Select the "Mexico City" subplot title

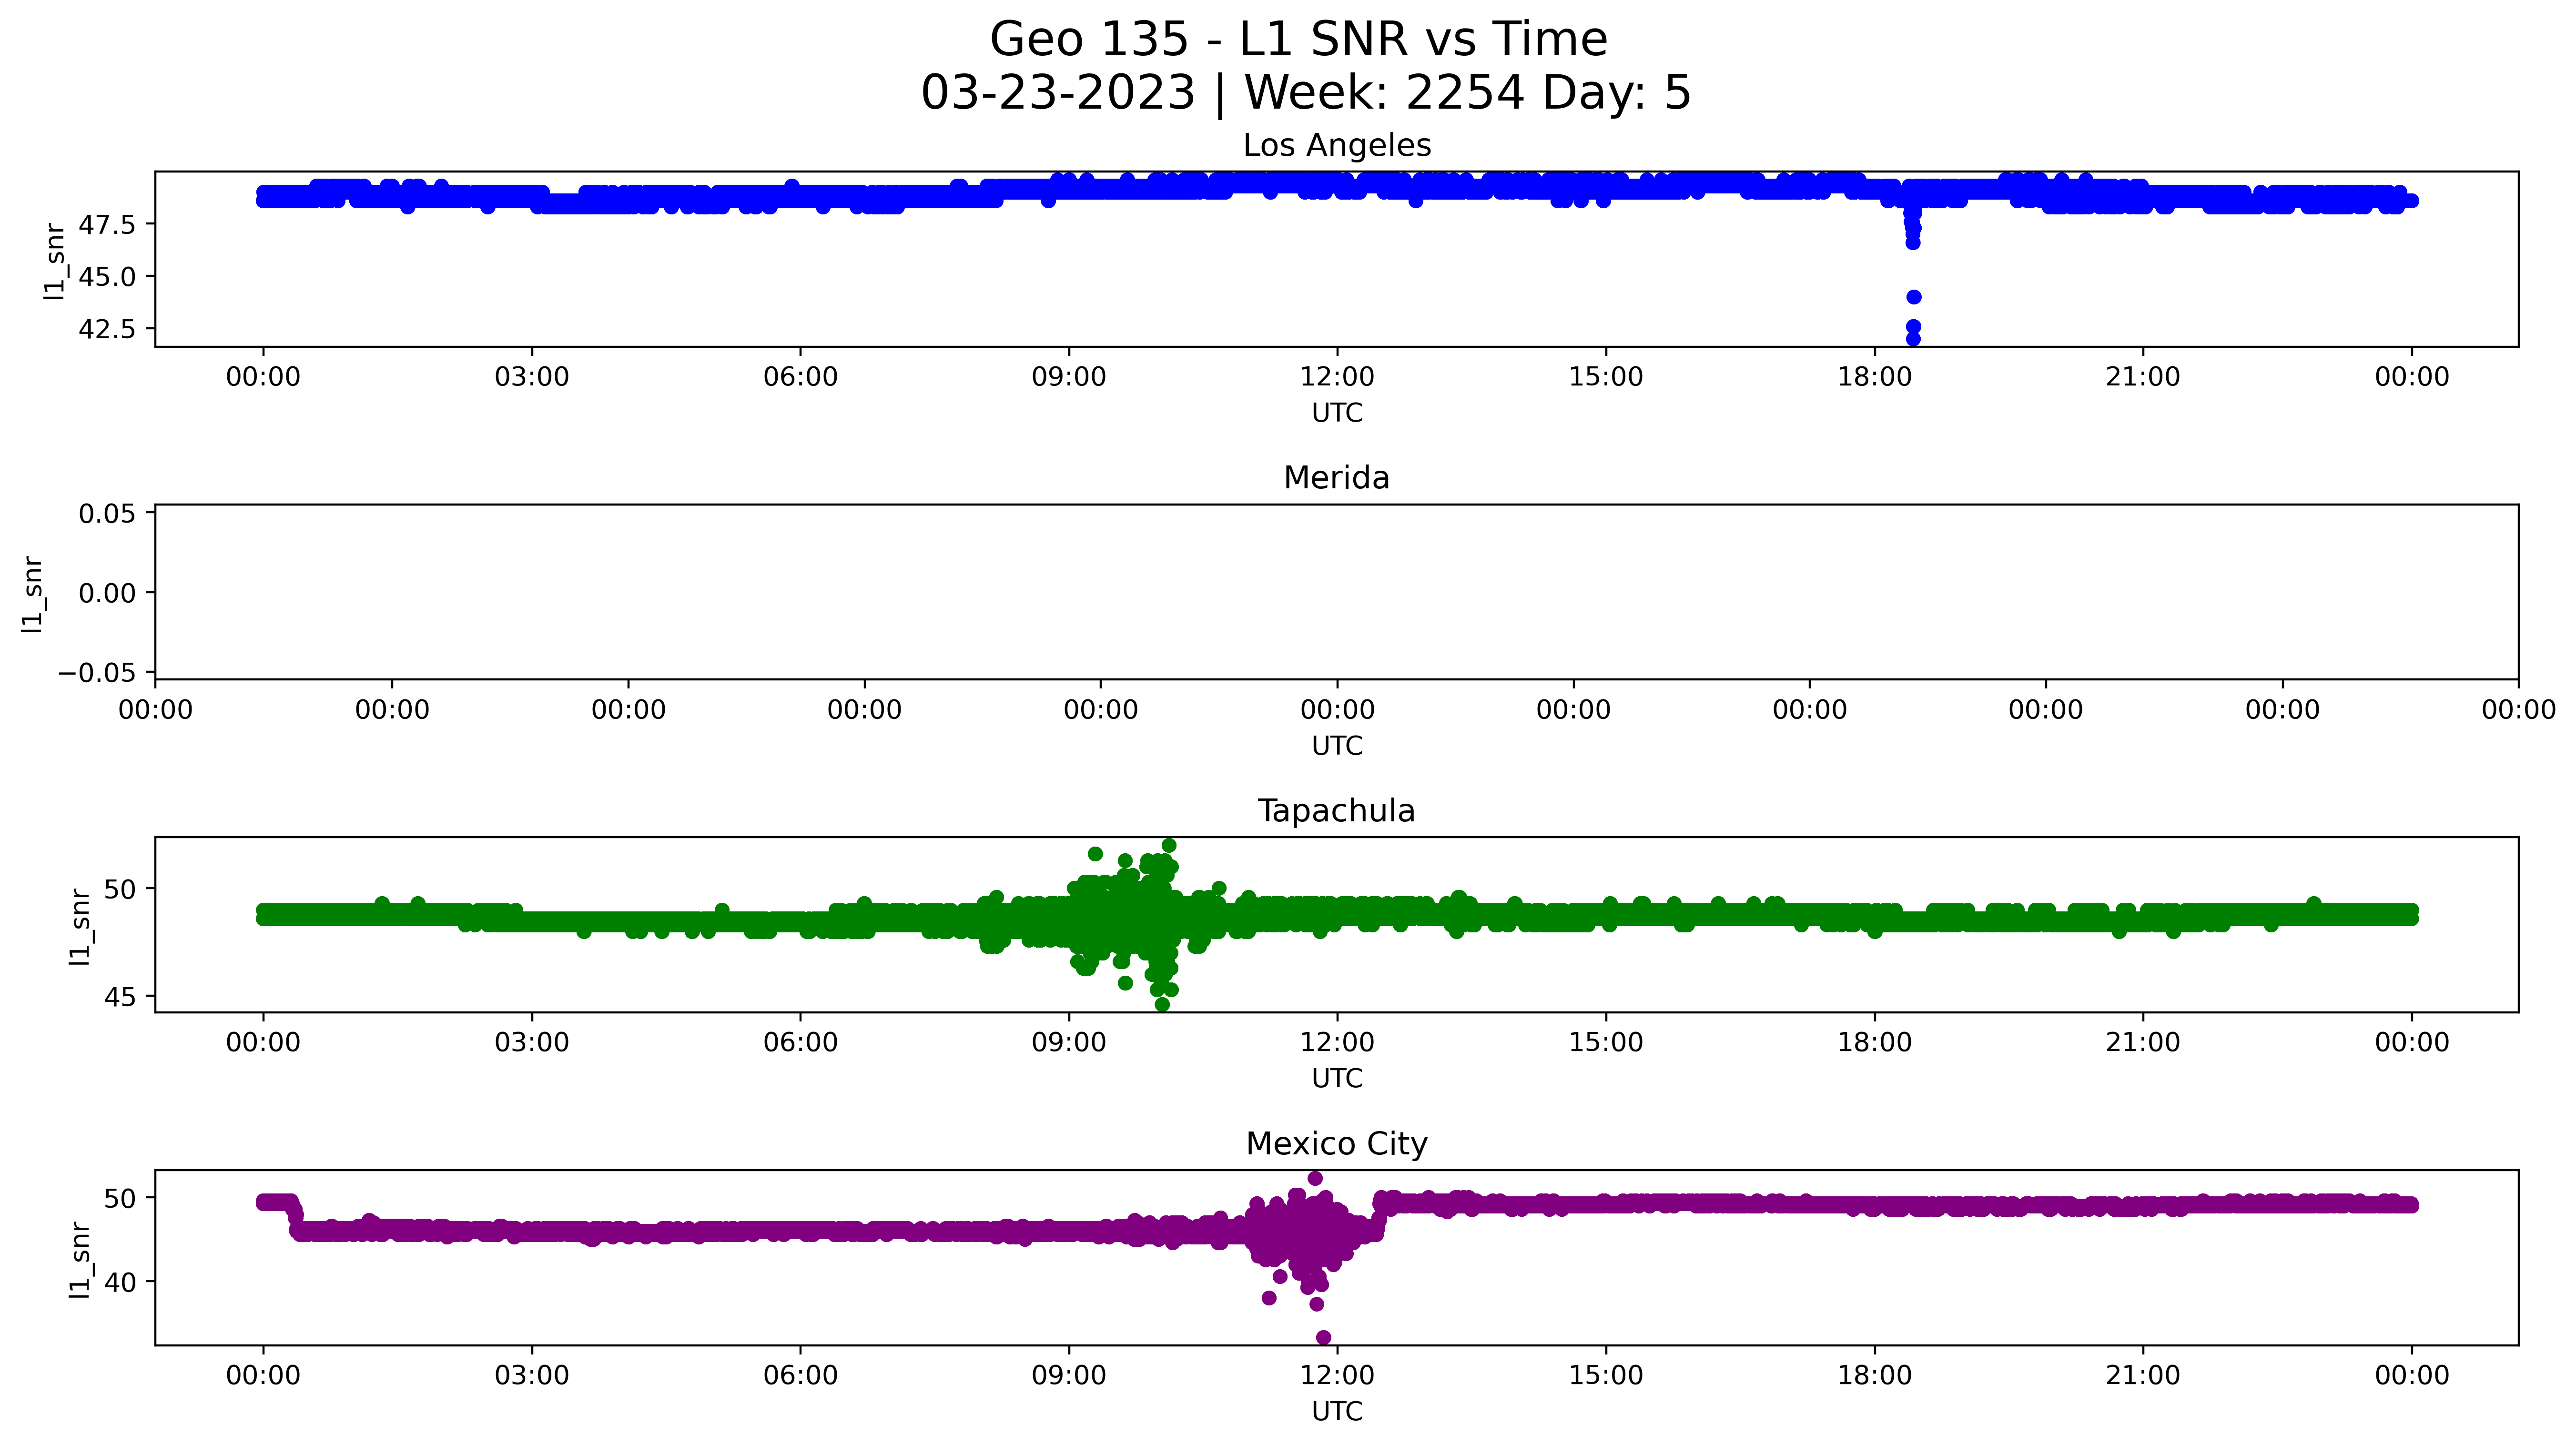1337,1144
